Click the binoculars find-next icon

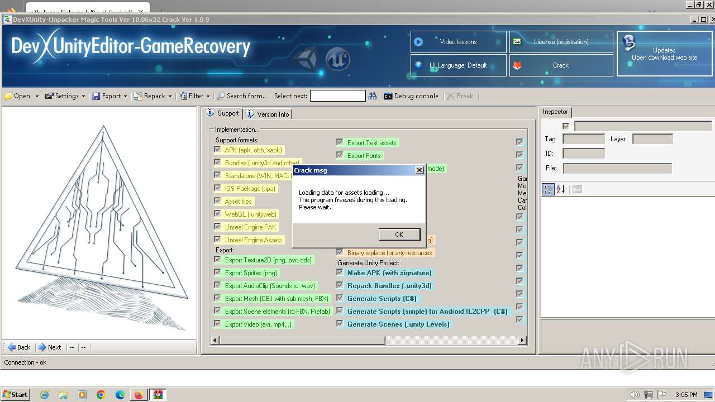373,96
